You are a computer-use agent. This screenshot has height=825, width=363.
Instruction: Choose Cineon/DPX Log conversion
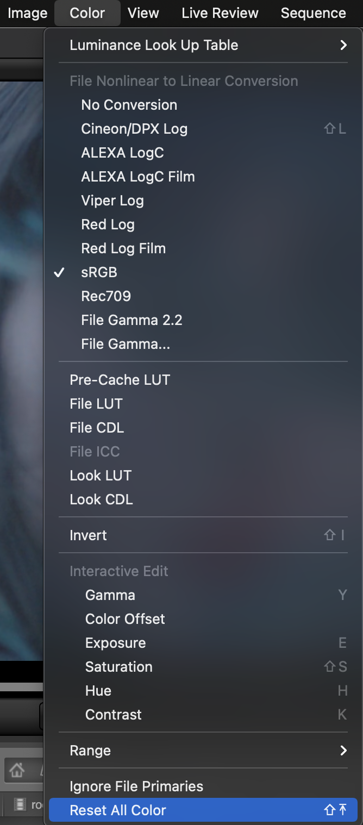(134, 129)
